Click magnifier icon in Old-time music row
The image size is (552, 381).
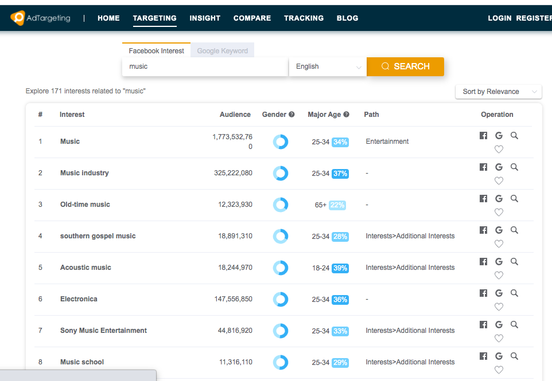pyautogui.click(x=514, y=199)
